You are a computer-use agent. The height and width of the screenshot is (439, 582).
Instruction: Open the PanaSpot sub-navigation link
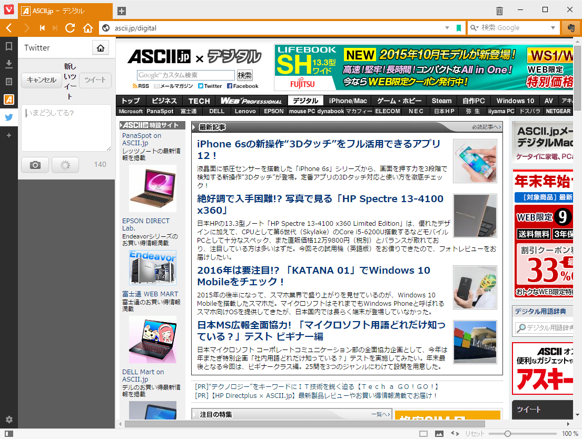coord(160,111)
